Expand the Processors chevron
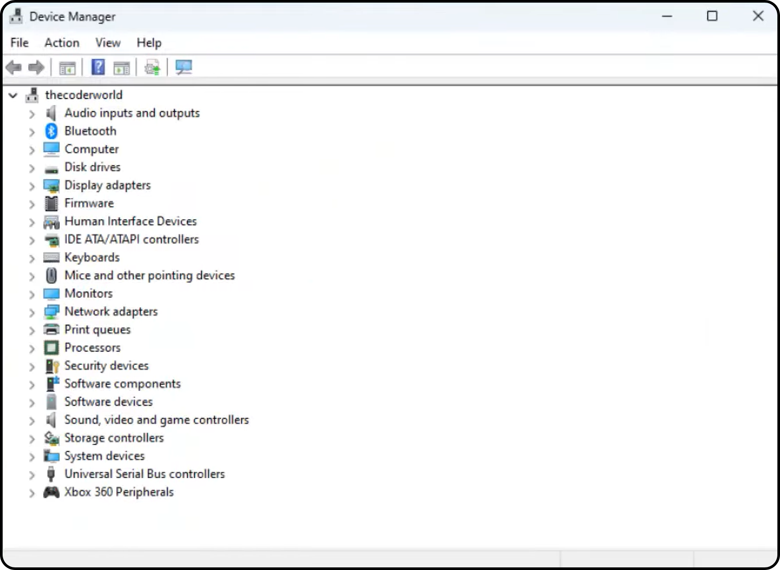The width and height of the screenshot is (780, 570). point(32,348)
